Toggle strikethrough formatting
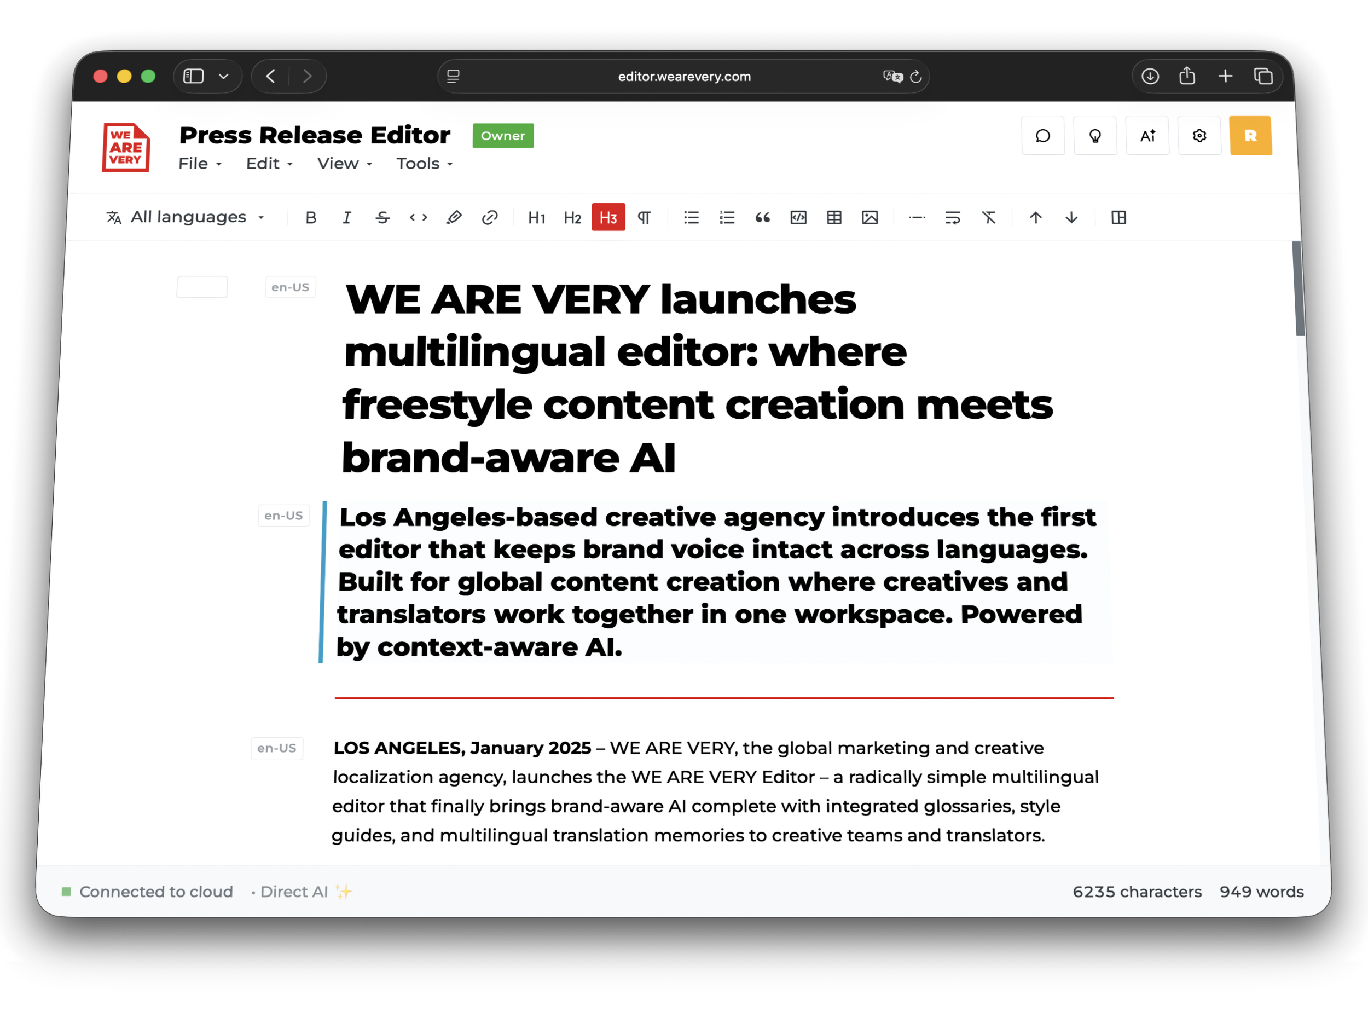The image size is (1368, 1012). pyautogui.click(x=382, y=217)
